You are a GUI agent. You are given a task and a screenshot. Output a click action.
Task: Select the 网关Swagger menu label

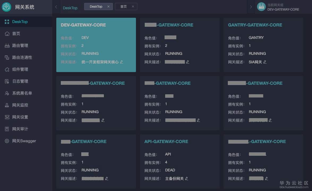24,141
